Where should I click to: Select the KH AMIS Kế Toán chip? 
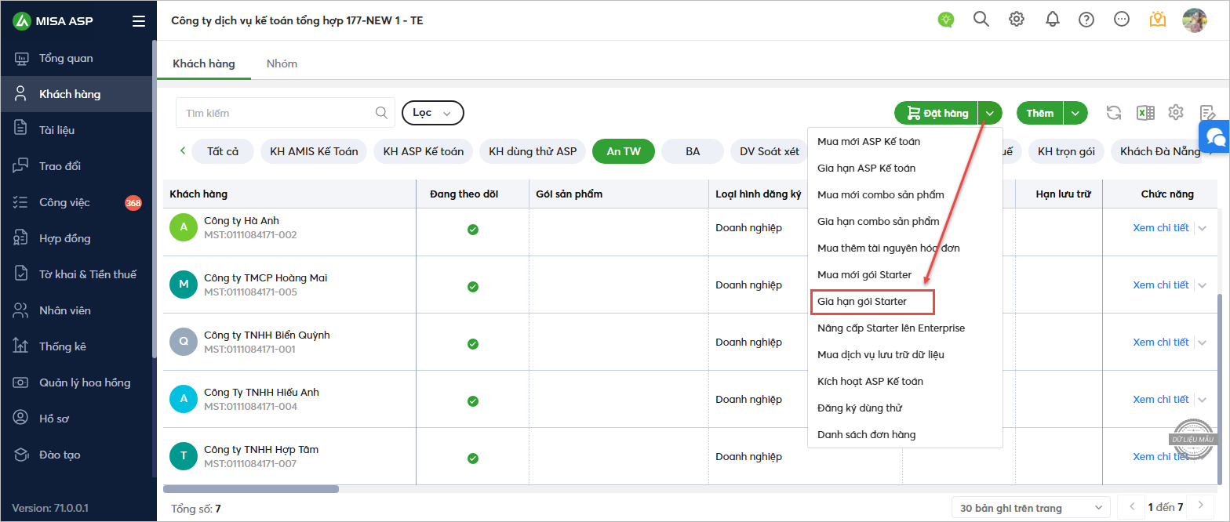tap(314, 151)
